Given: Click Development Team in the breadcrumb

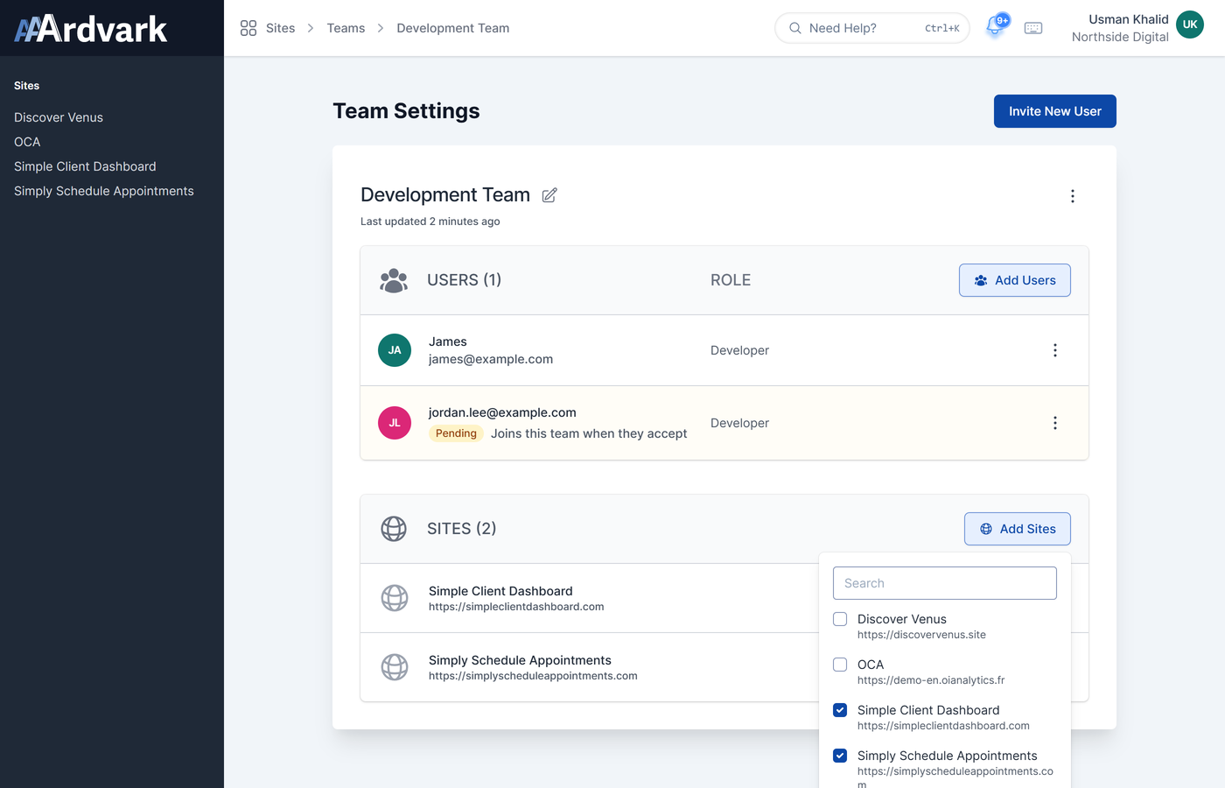Looking at the screenshot, I should coord(453,28).
